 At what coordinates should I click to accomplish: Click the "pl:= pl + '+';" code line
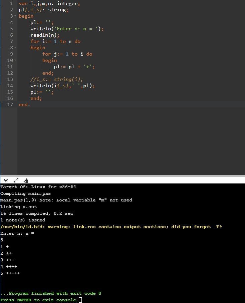click(x=74, y=67)
